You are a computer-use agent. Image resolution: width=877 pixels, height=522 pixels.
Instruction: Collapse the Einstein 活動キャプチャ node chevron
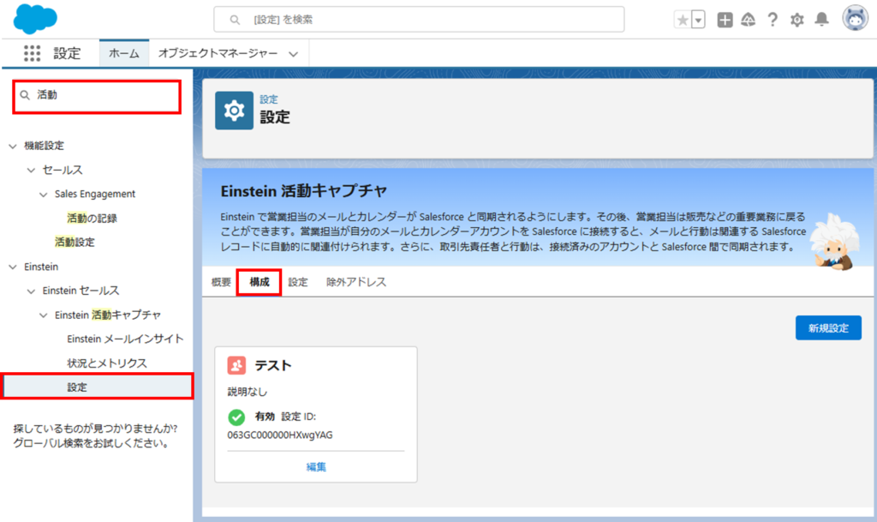pos(44,315)
